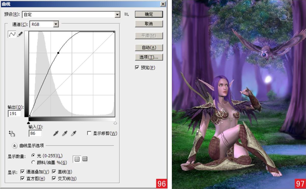The height and width of the screenshot is (189, 306).
Task: Choose the detailed 10x10 grid icon
Action: click(x=85, y=159)
